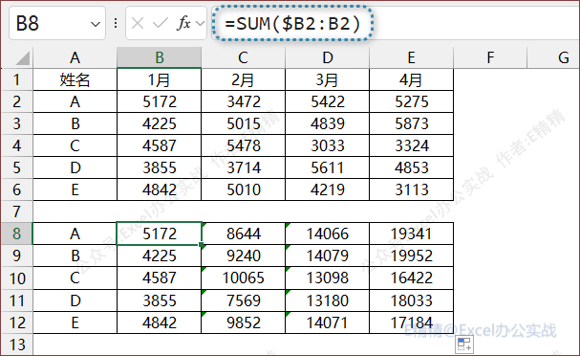The height and width of the screenshot is (356, 580).
Task: Click cell with value 19341
Action: 411,234
